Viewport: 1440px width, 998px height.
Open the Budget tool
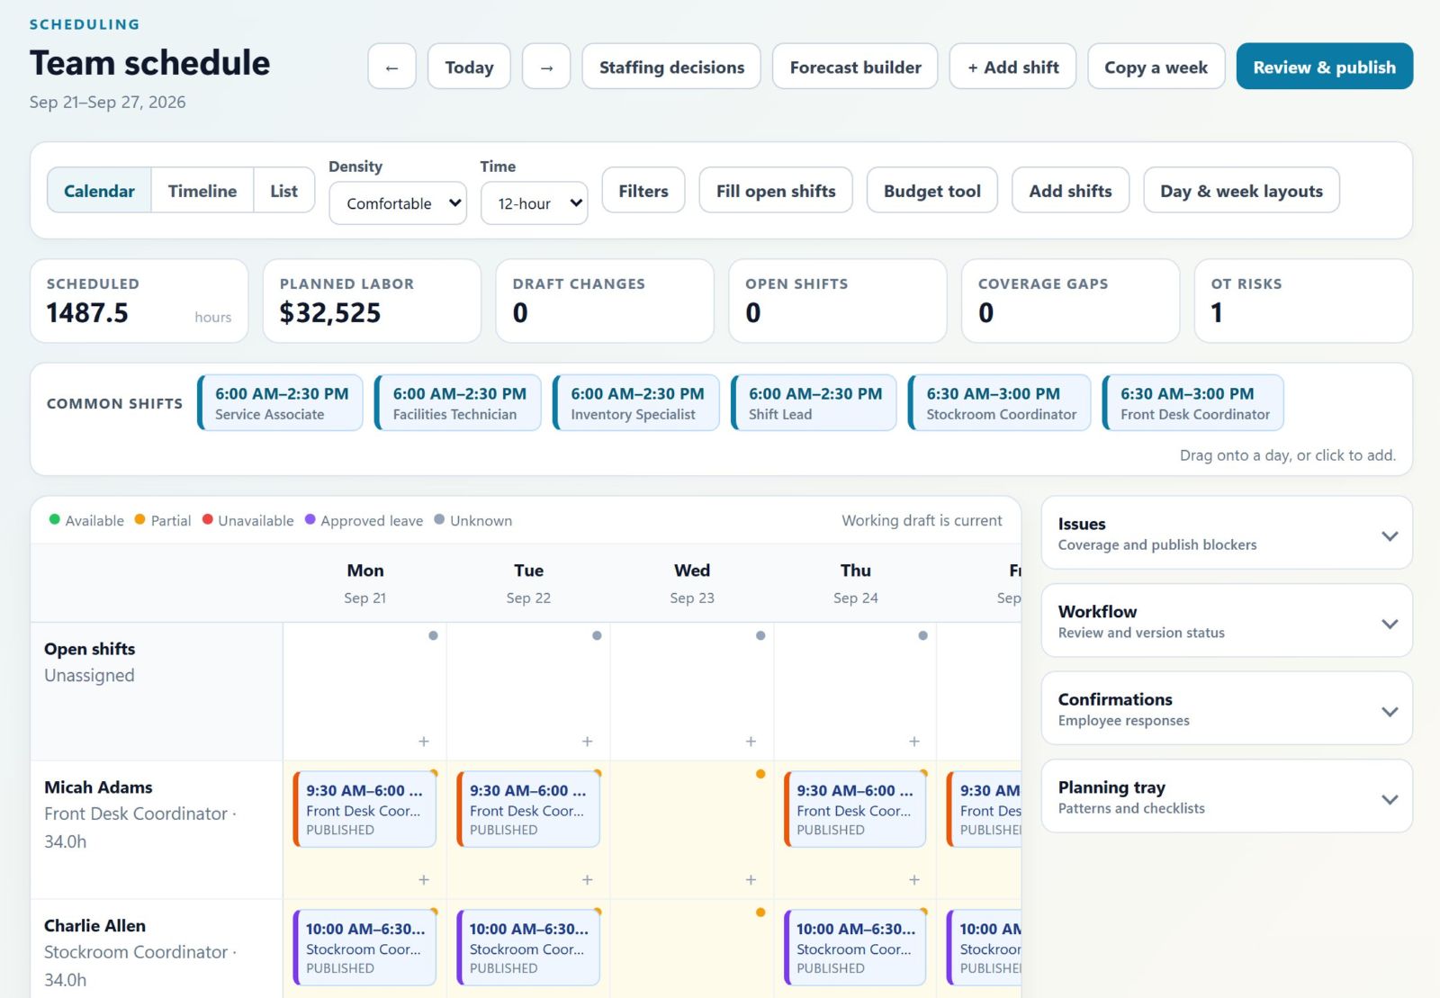coord(932,191)
